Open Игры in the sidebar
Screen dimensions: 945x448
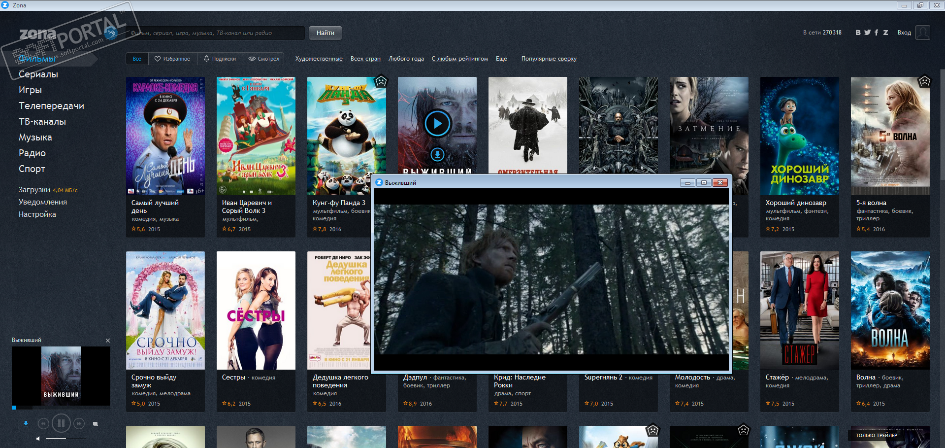pos(30,90)
